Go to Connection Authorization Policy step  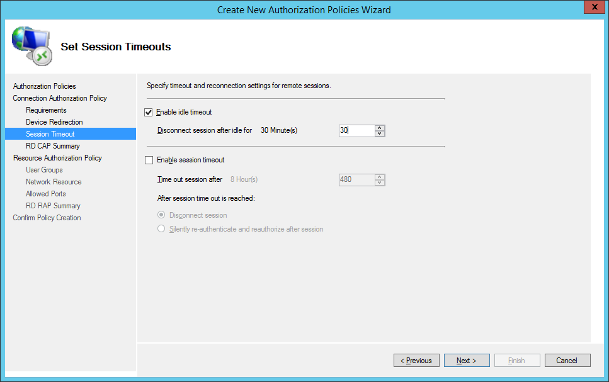(x=60, y=98)
